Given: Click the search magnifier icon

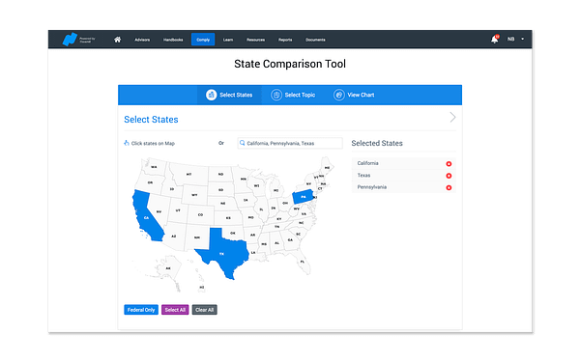Looking at the screenshot, I should click(x=243, y=143).
